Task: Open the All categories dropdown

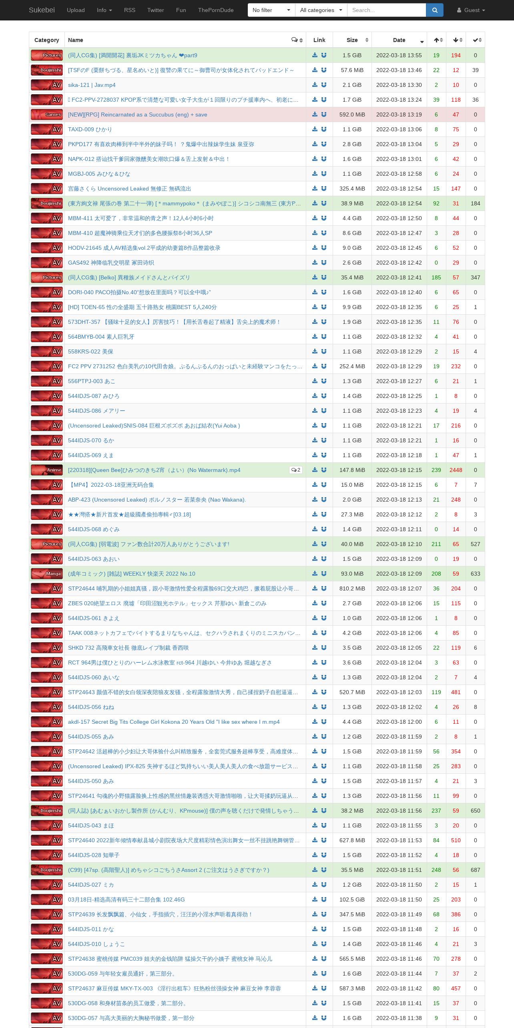Action: (x=321, y=10)
